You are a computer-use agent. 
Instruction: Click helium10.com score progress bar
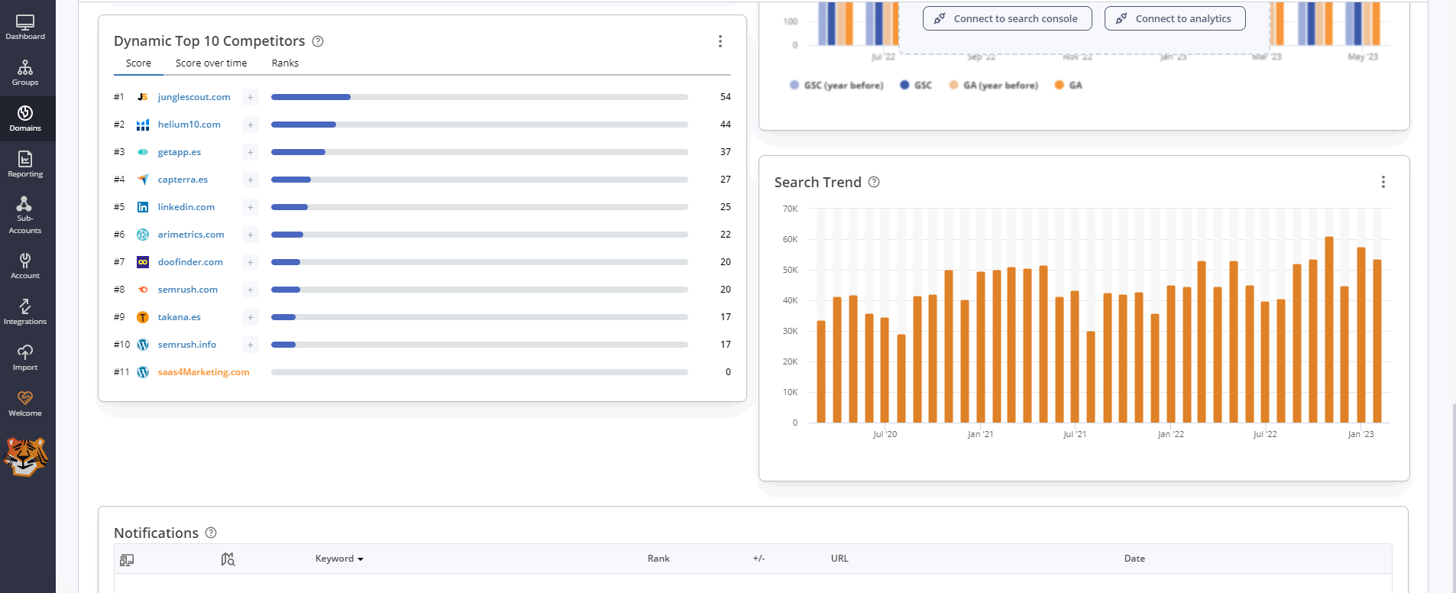pos(480,125)
